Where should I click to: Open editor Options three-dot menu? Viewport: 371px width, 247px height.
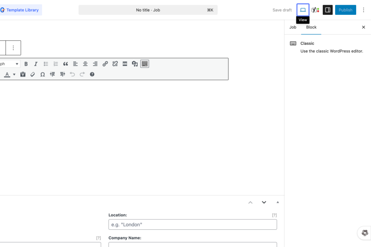(363, 10)
